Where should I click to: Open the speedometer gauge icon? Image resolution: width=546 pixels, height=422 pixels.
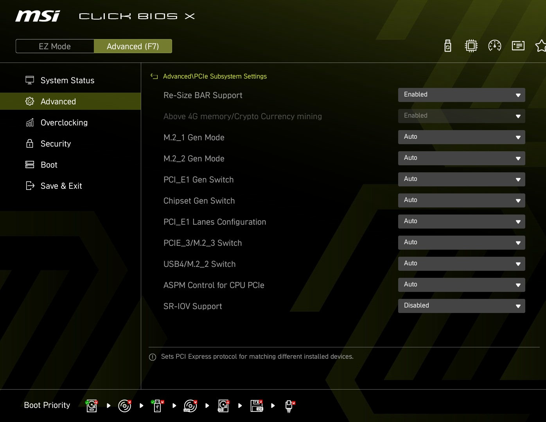[x=495, y=46]
